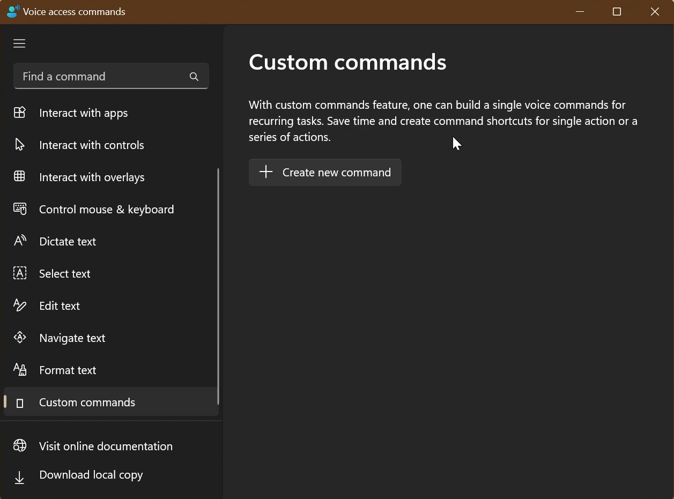Click the Voice access title bar icon

click(13, 11)
